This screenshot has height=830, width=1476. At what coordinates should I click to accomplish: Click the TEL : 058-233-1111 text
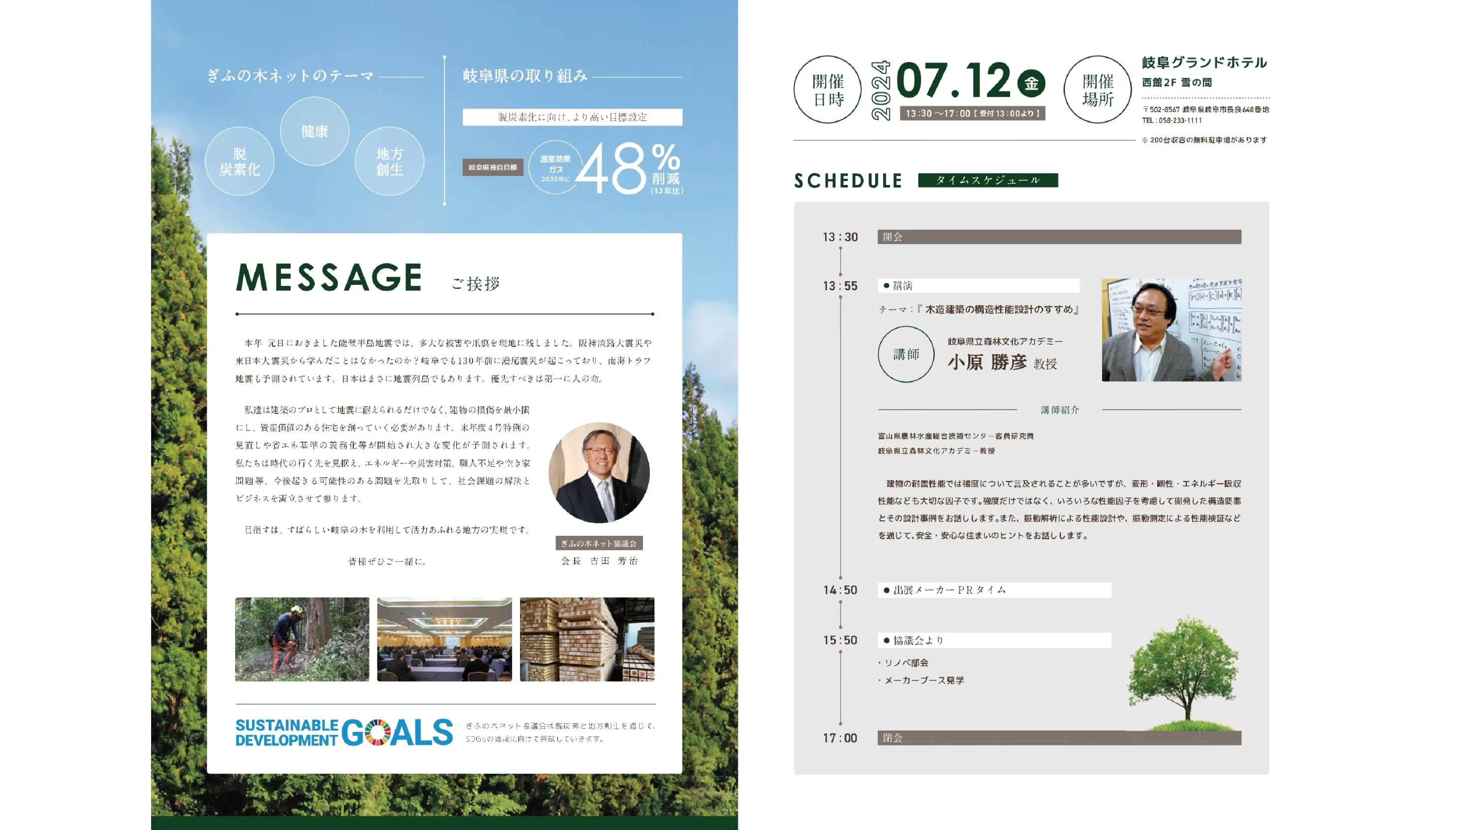pos(1172,120)
